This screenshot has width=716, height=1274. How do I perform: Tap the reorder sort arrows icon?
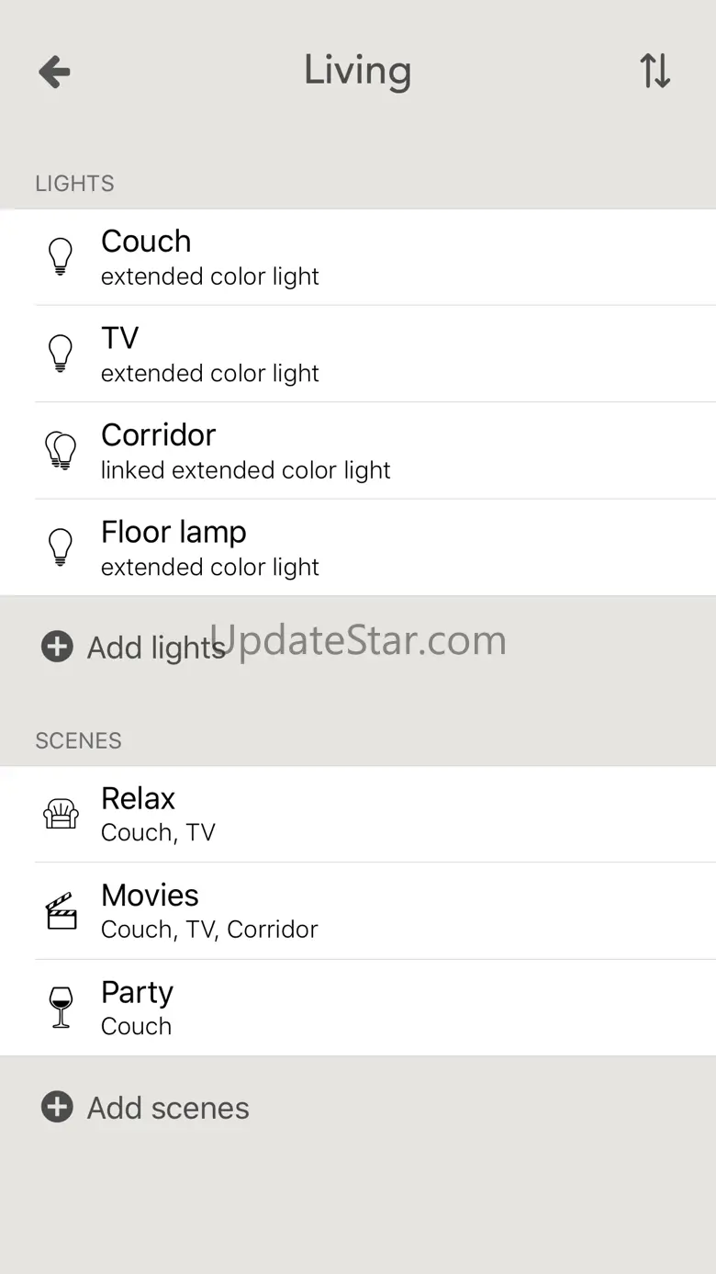[x=654, y=71]
